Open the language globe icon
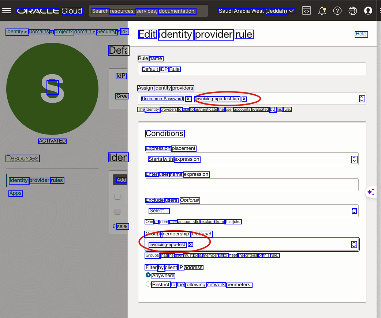The height and width of the screenshot is (318, 381). (x=353, y=11)
